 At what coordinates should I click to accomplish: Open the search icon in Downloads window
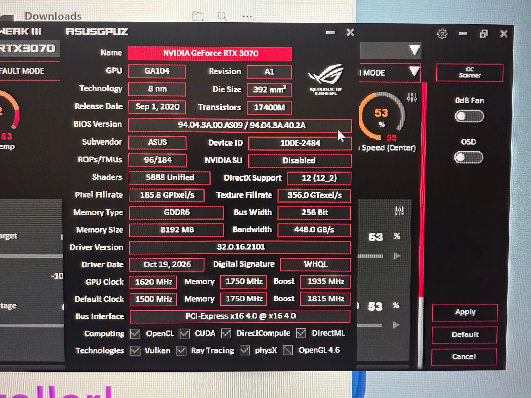tap(222, 16)
